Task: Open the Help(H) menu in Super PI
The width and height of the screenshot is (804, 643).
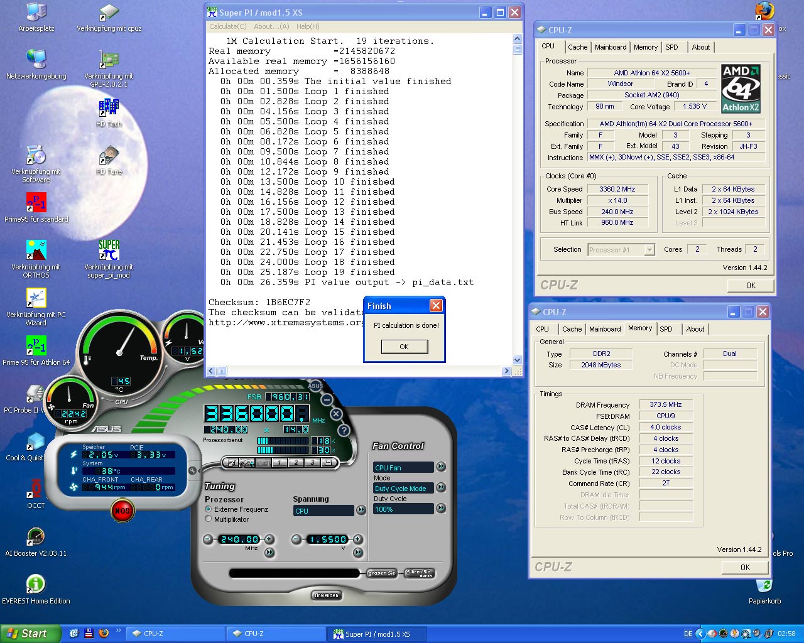Action: pos(308,26)
